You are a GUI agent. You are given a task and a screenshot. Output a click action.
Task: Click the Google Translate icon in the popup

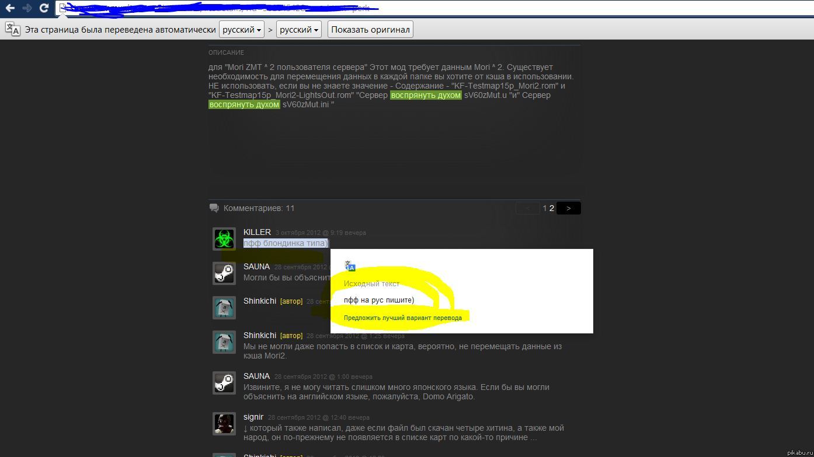click(350, 266)
